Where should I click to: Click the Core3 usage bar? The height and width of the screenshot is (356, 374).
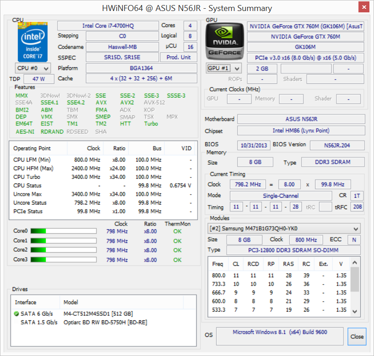click(x=64, y=259)
